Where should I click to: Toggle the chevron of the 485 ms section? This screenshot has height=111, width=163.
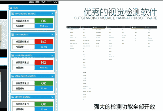[52, 55]
